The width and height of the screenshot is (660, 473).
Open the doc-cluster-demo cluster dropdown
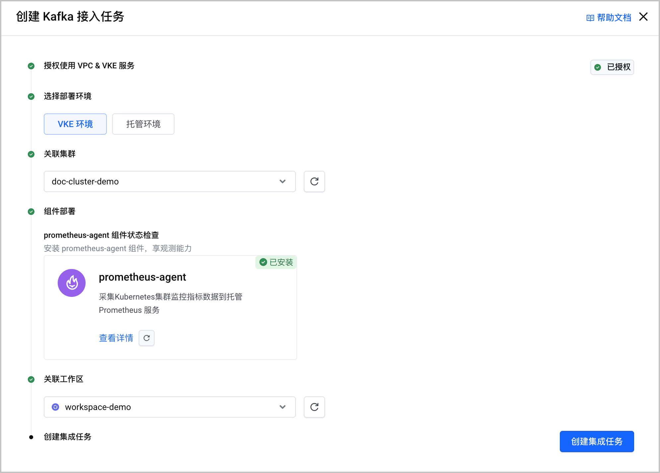[170, 181]
